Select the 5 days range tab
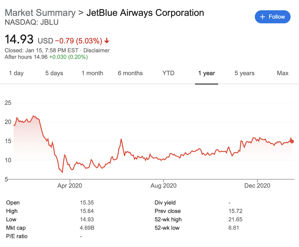This screenshot has height=247, width=299. point(54,73)
